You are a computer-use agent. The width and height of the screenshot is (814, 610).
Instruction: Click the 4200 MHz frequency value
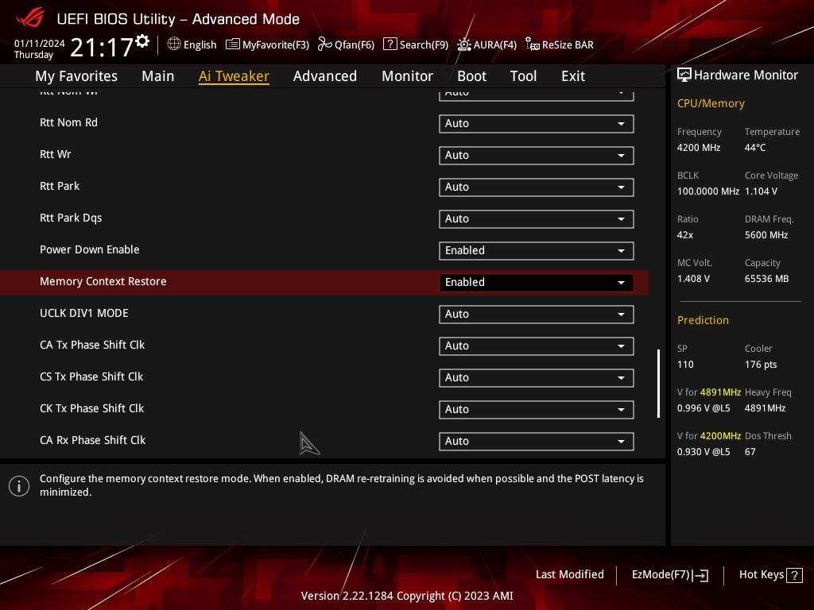(x=698, y=147)
